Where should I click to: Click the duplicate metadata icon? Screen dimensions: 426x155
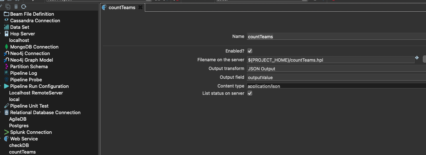pos(8,7)
